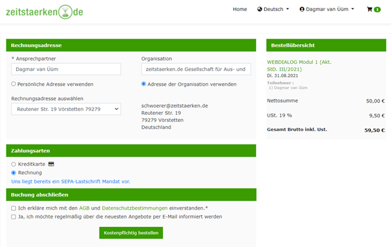Select Adresse der Organisation verwenden

[x=143, y=84]
